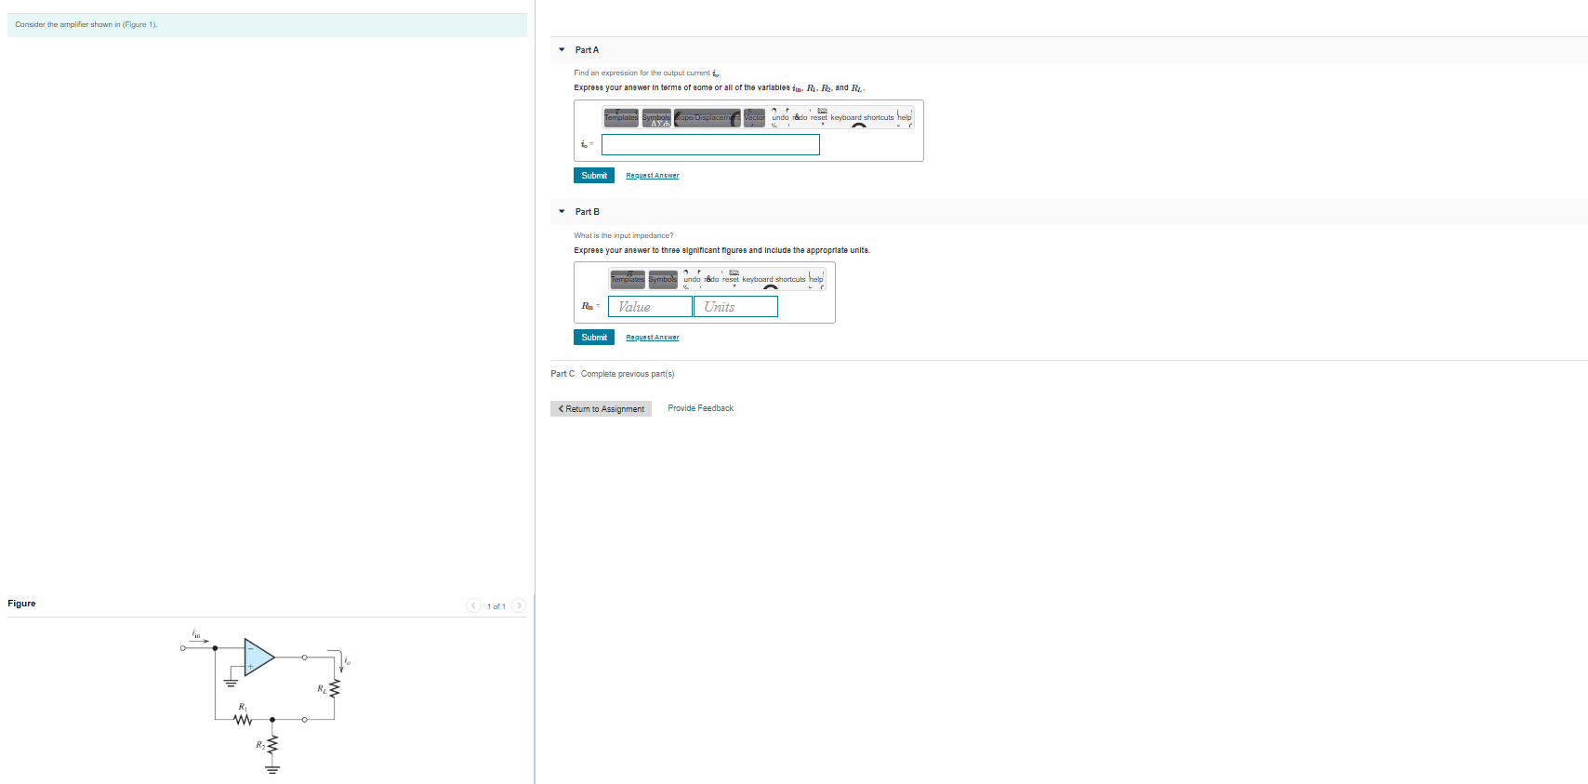Open help in Part A toolbar
The width and height of the screenshot is (1588, 784).
(x=905, y=118)
